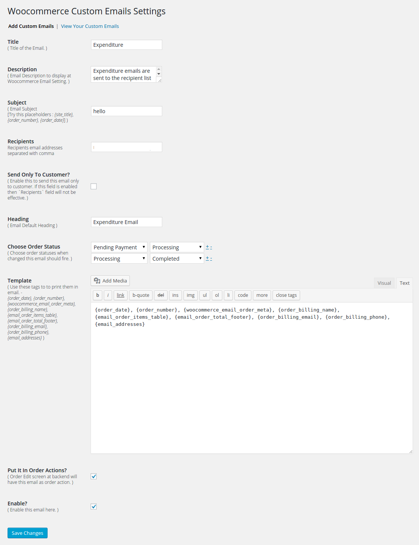Screen dimensions: 419x545
Task: Insert list item with li button
Action: pos(228,295)
